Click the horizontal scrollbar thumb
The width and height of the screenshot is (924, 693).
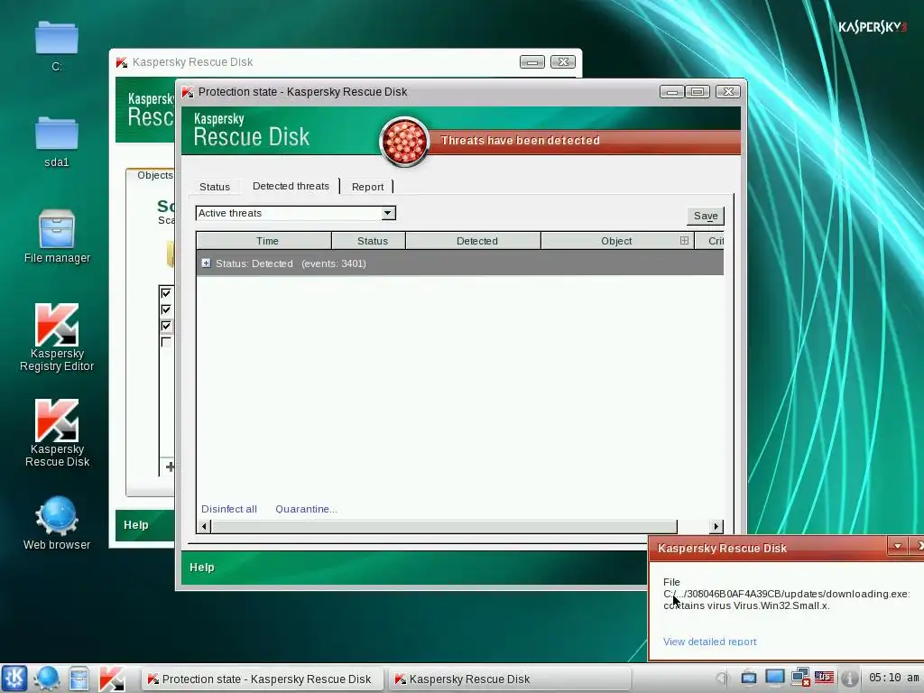444,526
